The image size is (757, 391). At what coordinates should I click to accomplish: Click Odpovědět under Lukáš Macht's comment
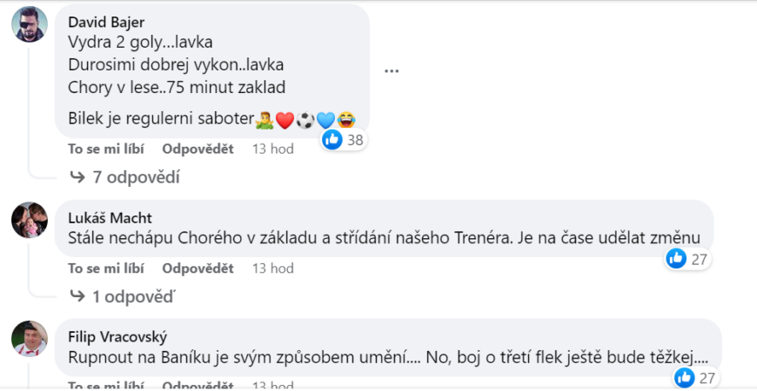pyautogui.click(x=198, y=268)
